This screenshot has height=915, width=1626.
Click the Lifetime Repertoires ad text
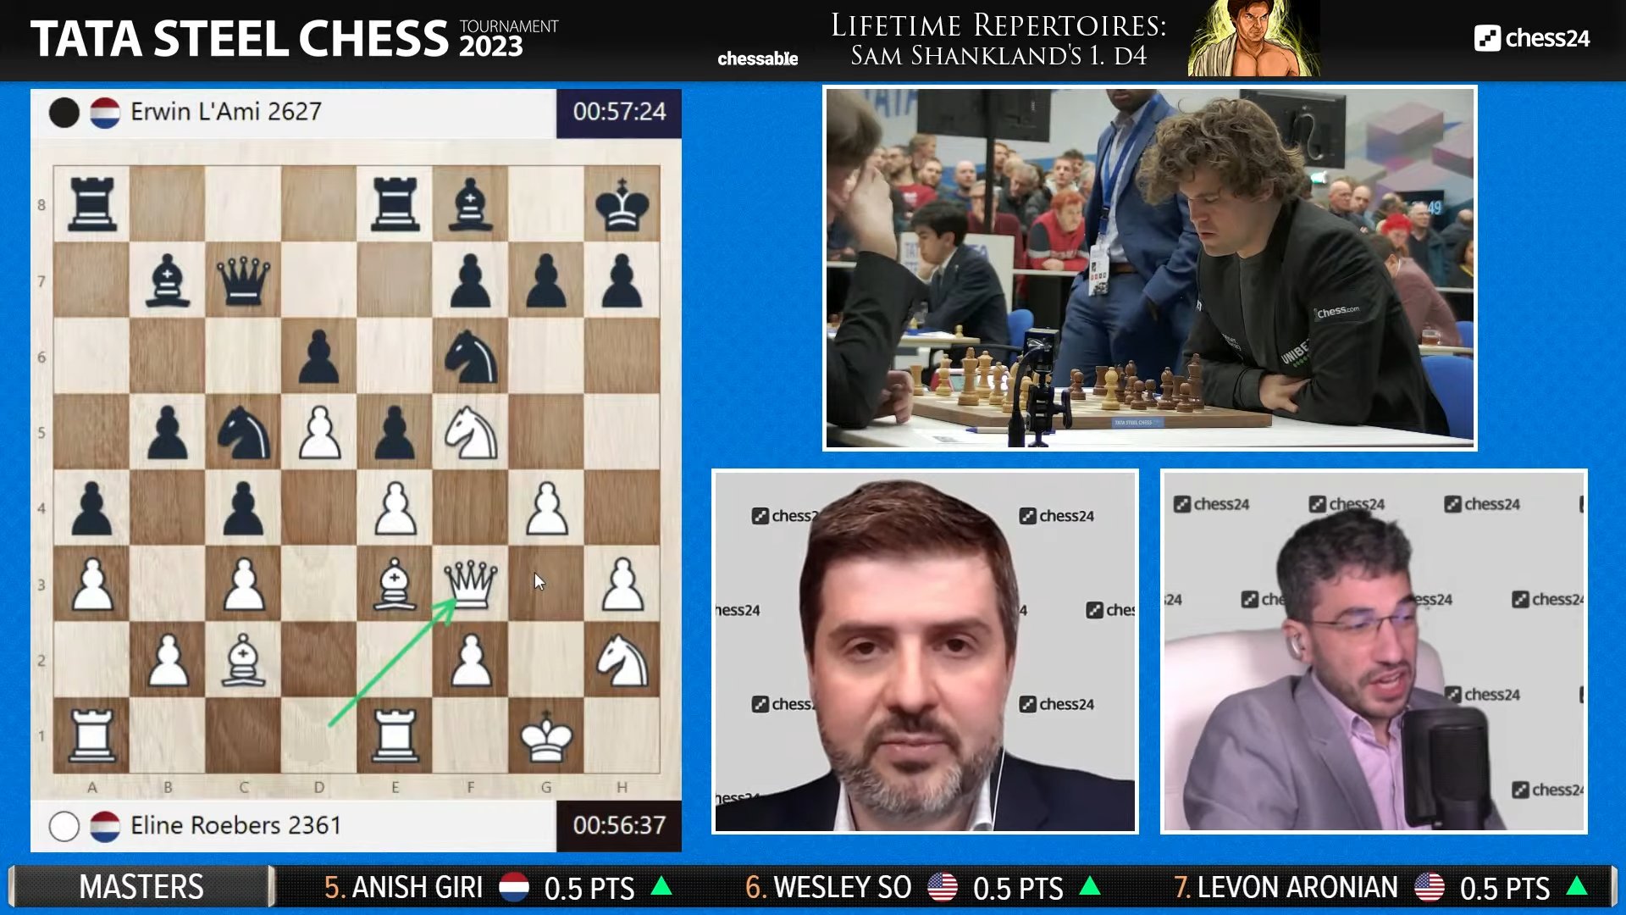[998, 40]
